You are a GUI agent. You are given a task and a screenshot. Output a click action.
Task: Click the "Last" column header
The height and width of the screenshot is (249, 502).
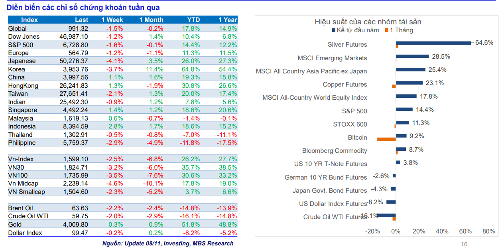[81, 20]
